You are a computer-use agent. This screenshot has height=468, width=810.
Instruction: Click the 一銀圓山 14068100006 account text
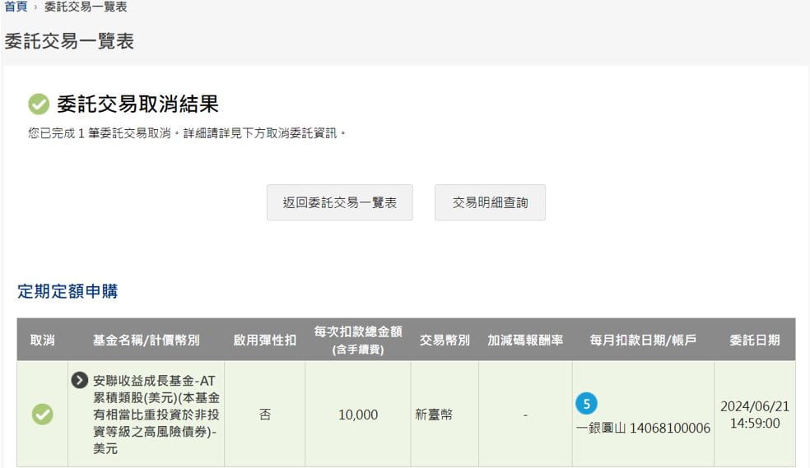pos(643,429)
